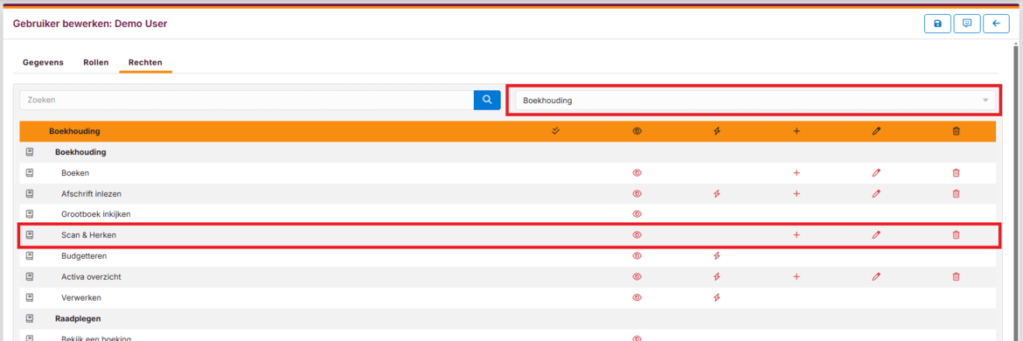The width and height of the screenshot is (1023, 341).
Task: Click the Raadplegen group row label
Action: pyautogui.click(x=78, y=319)
